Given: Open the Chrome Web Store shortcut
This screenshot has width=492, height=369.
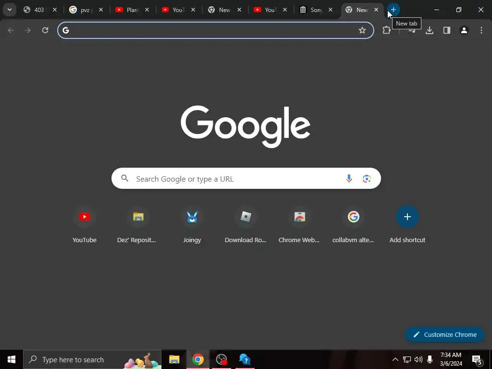Looking at the screenshot, I should pyautogui.click(x=299, y=224).
